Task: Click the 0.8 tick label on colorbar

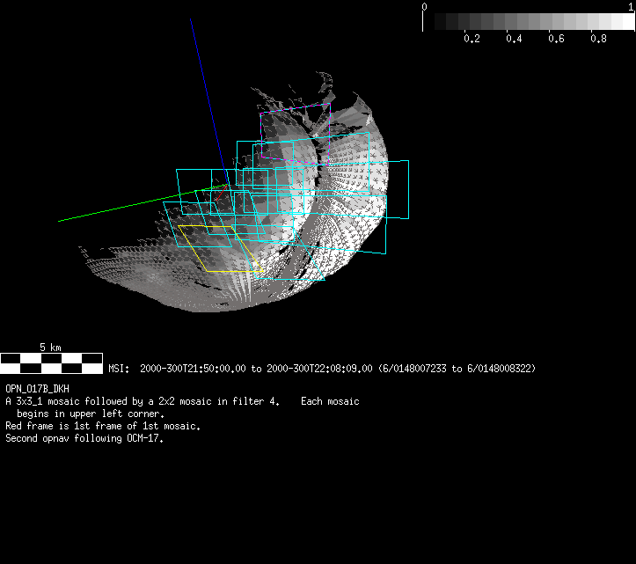Action: 599,40
